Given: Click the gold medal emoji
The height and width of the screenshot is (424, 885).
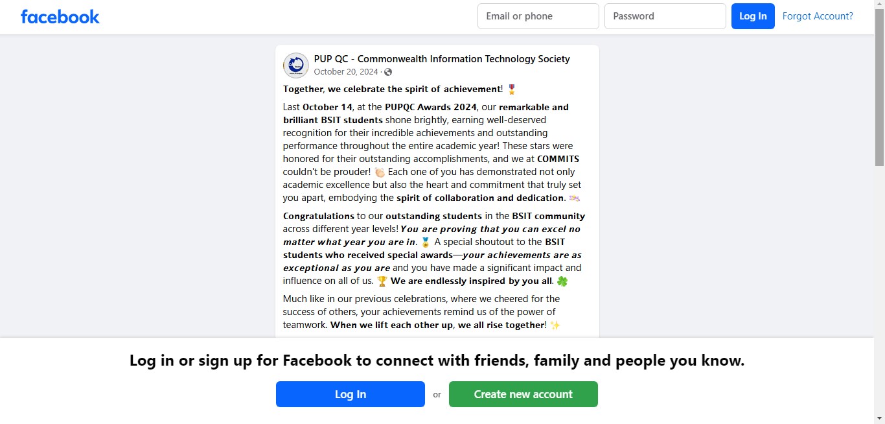Looking at the screenshot, I should click(x=425, y=242).
